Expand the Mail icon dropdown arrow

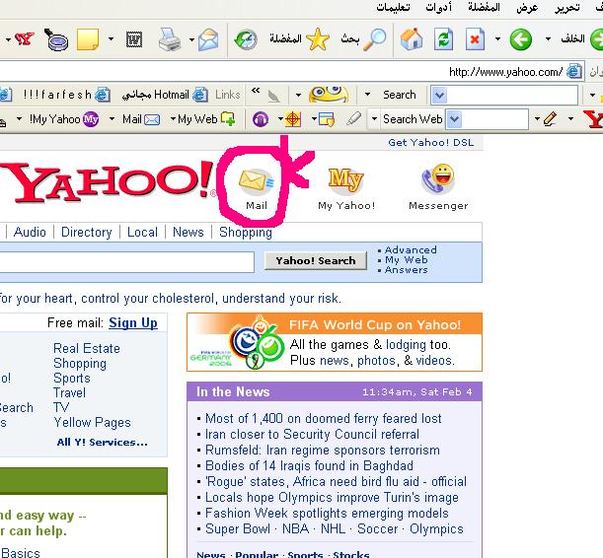pos(191,38)
